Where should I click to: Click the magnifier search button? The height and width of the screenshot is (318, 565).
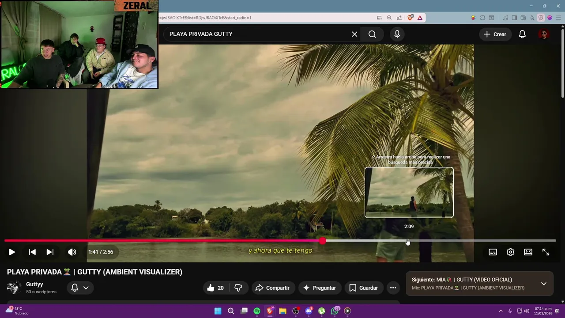pyautogui.click(x=372, y=34)
